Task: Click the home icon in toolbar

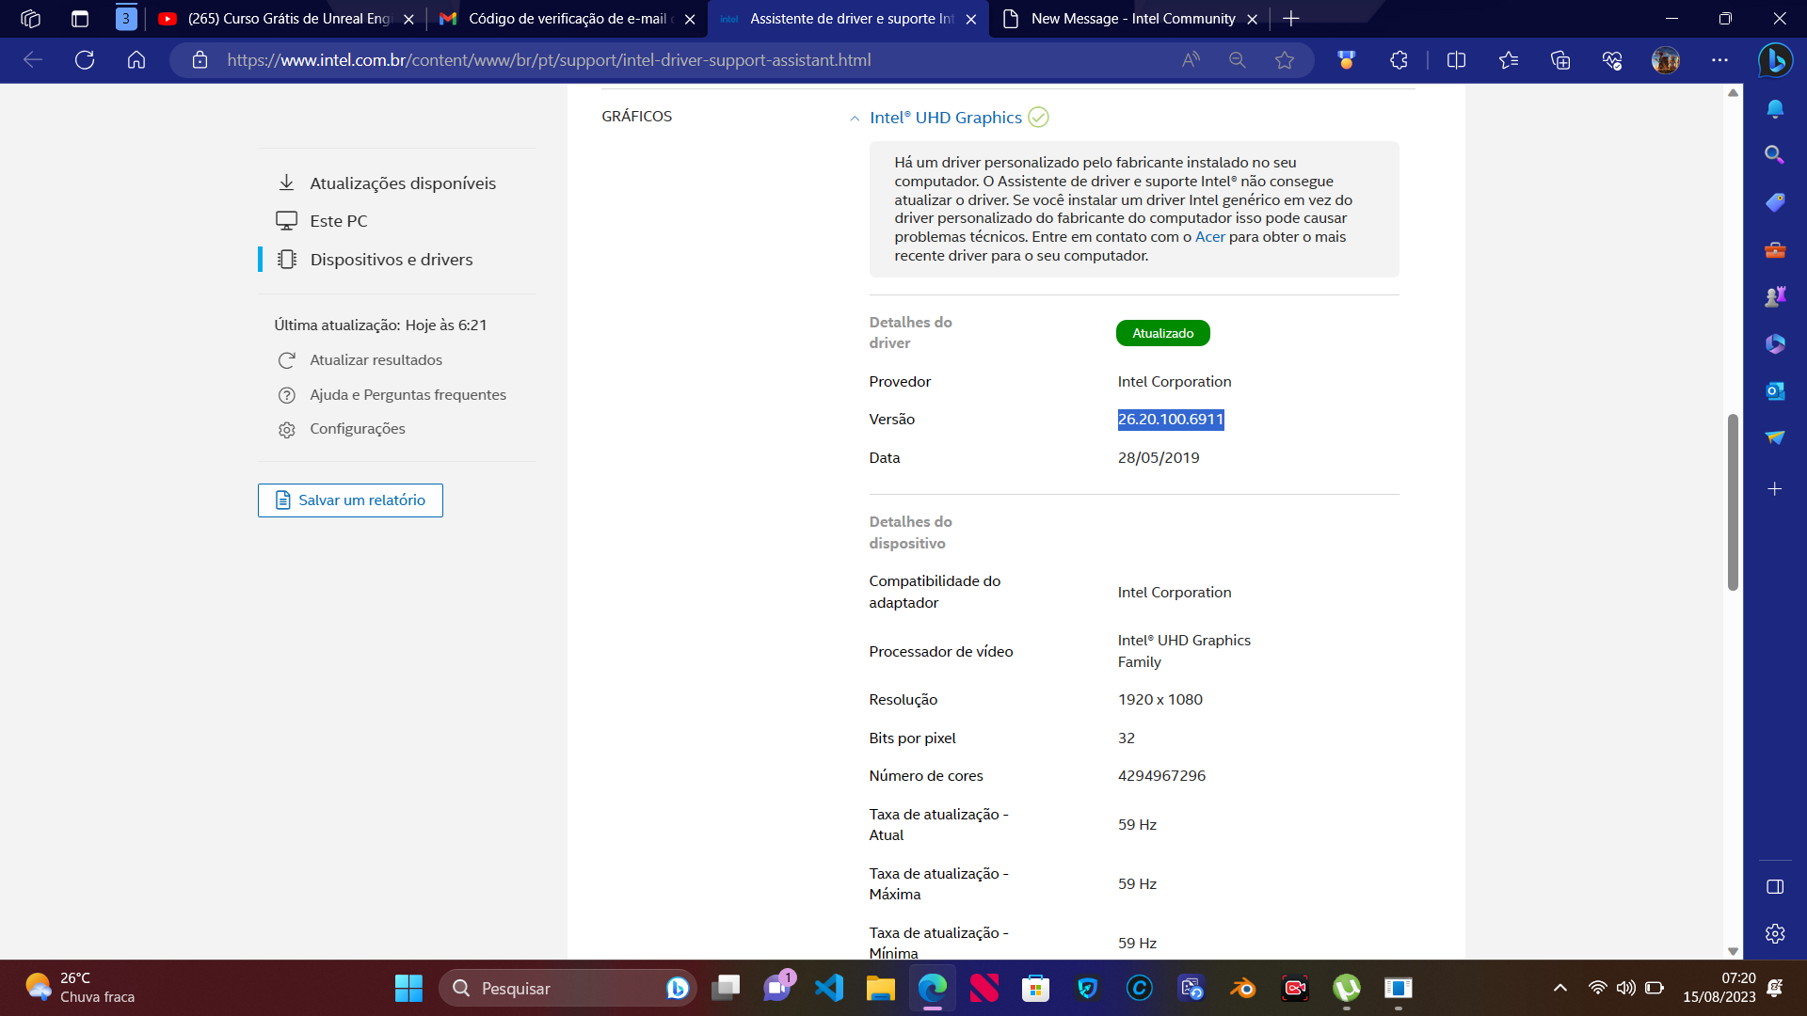Action: coord(136,60)
